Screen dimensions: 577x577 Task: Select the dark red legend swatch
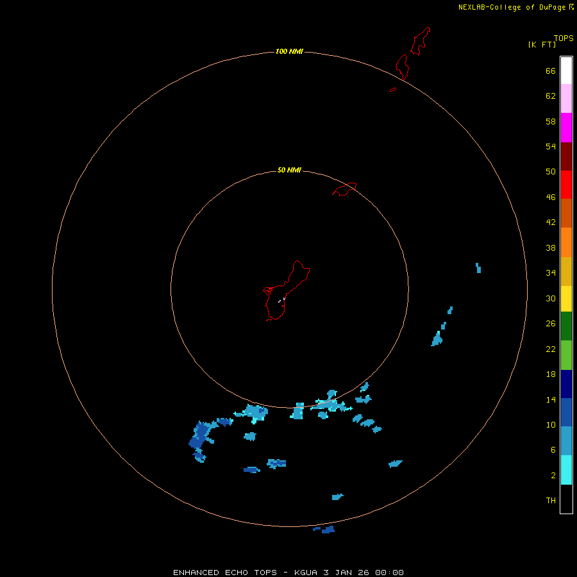click(566, 156)
